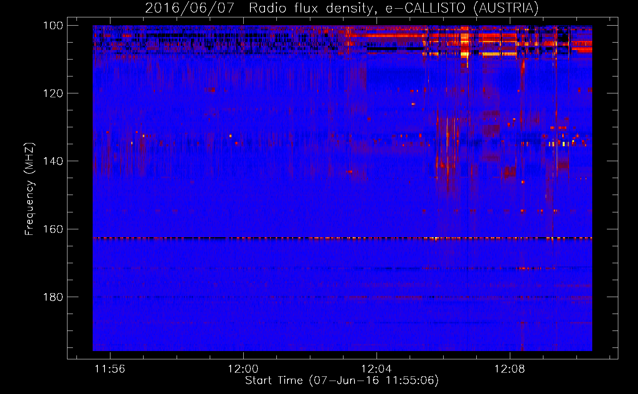Click the 12:00 time tick label
The image size is (638, 394).
click(243, 369)
